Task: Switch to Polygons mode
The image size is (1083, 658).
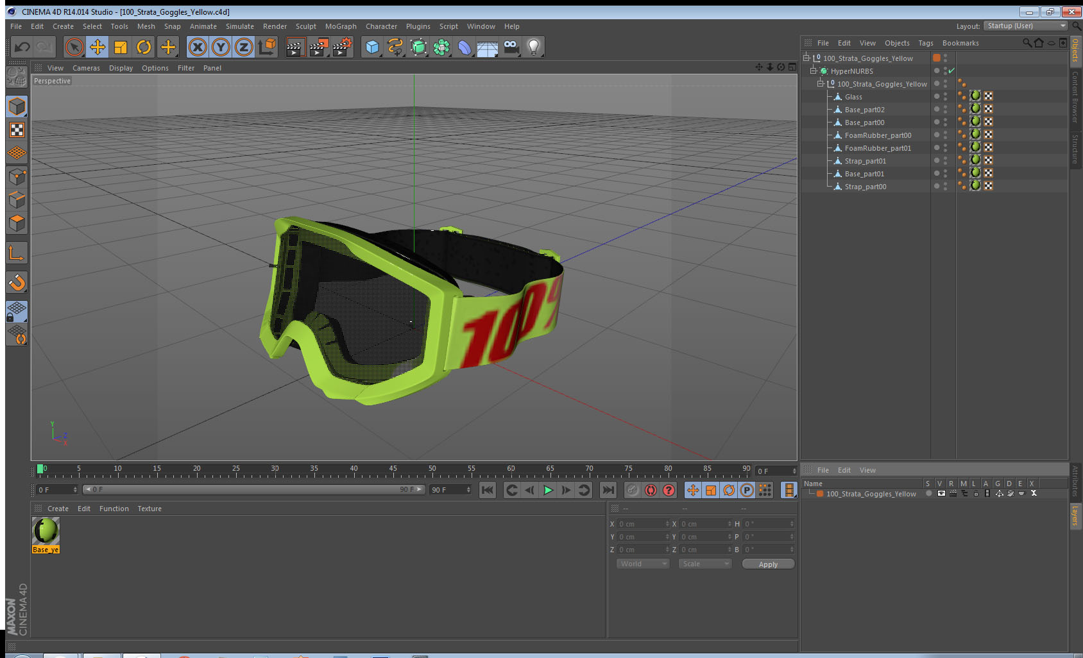Action: 17,223
